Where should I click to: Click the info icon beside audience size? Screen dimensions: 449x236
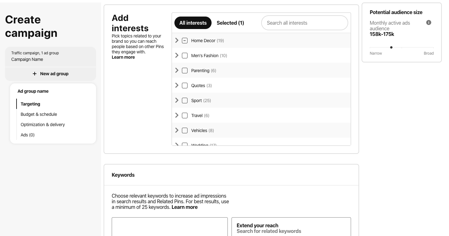(428, 22)
